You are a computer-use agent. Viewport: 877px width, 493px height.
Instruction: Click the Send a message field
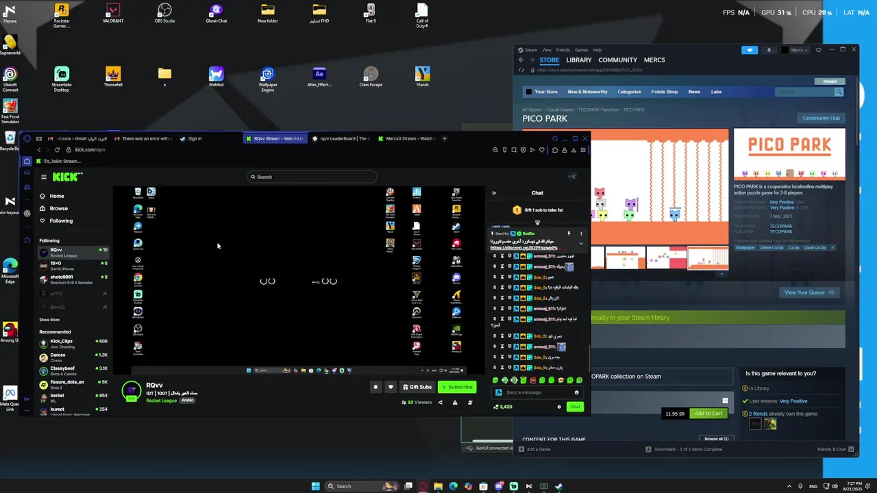pyautogui.click(x=537, y=392)
